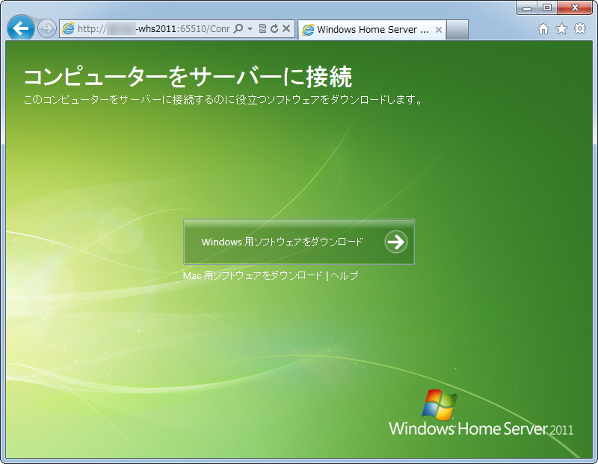Viewport: 598px width, 464px height.
Task: Close the Windows Home Server tab
Action: [437, 29]
